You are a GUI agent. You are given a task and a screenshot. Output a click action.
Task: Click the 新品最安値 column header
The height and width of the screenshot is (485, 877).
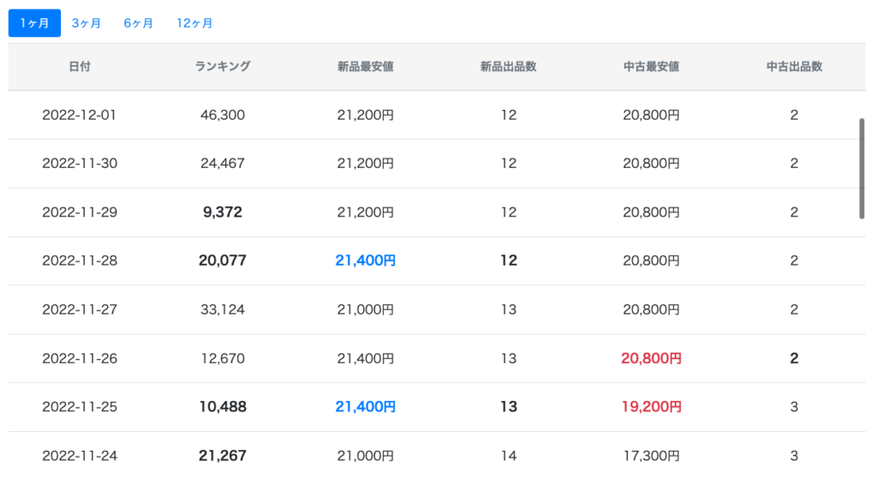pyautogui.click(x=365, y=67)
